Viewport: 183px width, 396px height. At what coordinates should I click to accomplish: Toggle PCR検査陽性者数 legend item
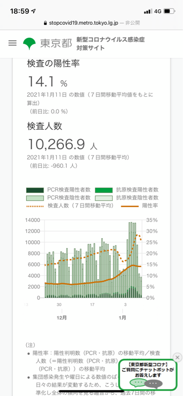pyautogui.click(x=58, y=190)
